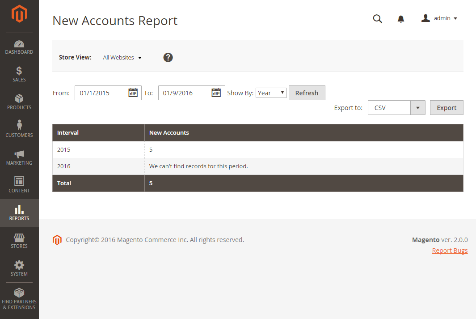Open the Show By Year dropdown
The height and width of the screenshot is (319, 476).
[x=271, y=93]
